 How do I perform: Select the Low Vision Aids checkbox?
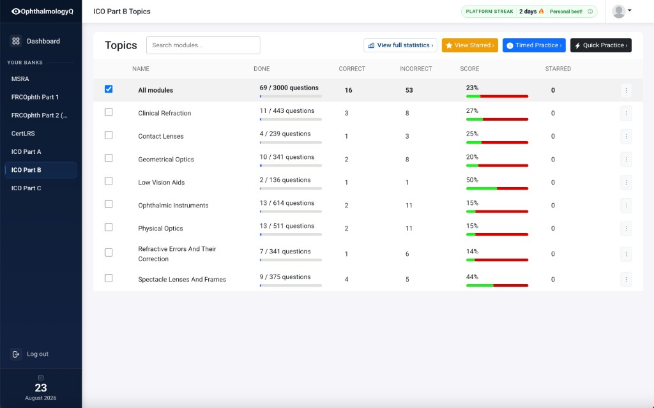(109, 181)
